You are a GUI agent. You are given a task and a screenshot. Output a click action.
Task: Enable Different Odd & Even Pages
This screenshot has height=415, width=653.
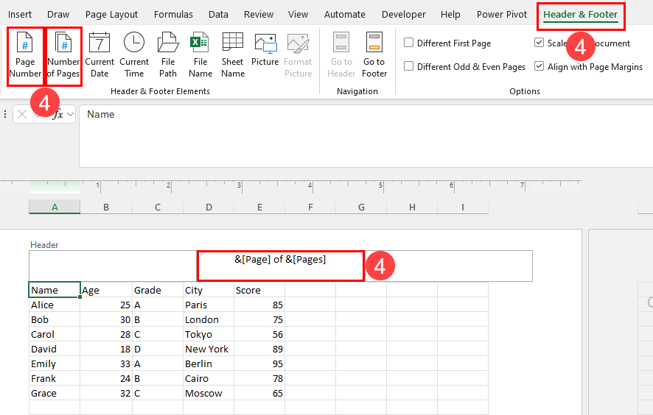pyautogui.click(x=408, y=66)
